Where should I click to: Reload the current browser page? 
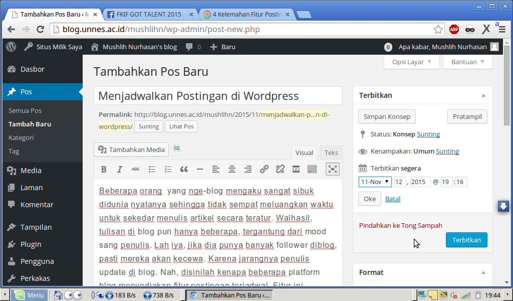pos(40,30)
